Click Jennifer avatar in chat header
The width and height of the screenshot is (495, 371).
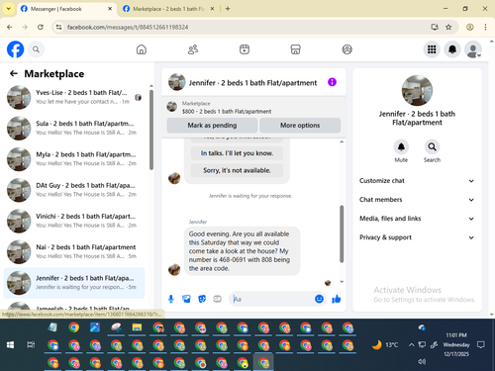coord(177,82)
